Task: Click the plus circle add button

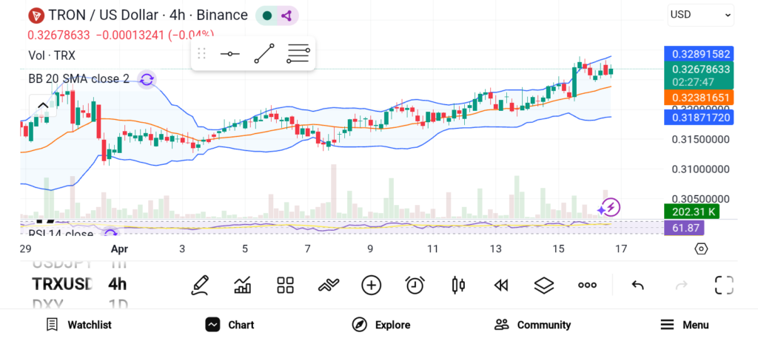Action: (x=371, y=285)
